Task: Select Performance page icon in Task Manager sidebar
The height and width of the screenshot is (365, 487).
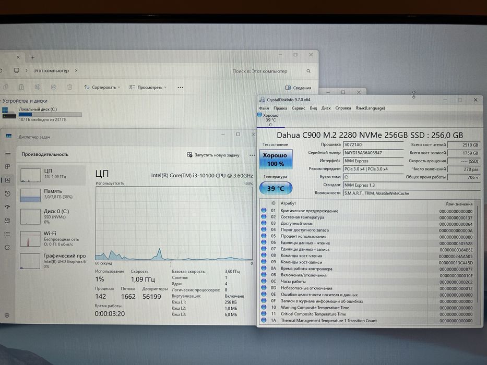Action: pos(8,180)
